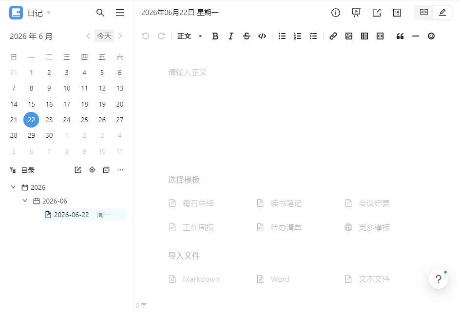The height and width of the screenshot is (312, 460).
Task: Import a 文本文件 text file
Action: [367, 279]
